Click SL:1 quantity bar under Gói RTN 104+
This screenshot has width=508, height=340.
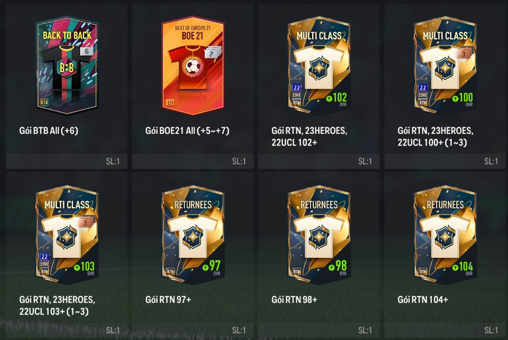point(445,331)
